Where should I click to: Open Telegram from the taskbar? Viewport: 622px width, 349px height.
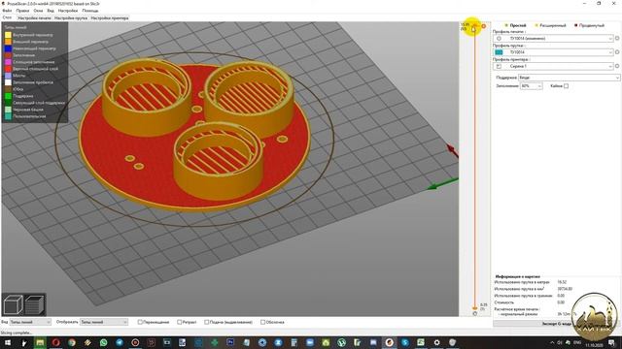120,342
